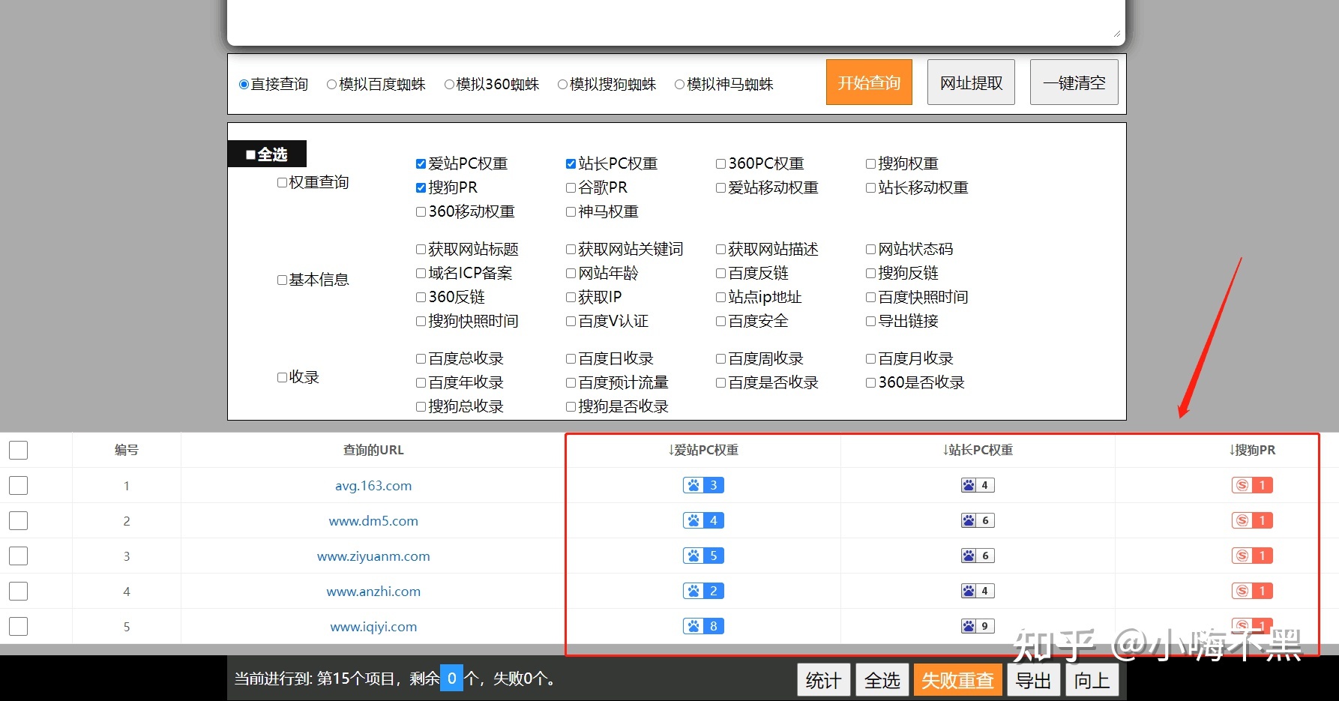Sort by the ↓搜狗PR column header
Screen dimensions: 1339x701
click(x=1252, y=450)
